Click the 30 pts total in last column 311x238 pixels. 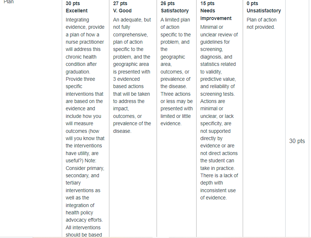tap(297, 141)
